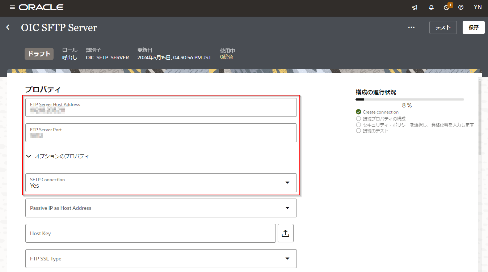Click the テスト button
Image resolution: width=488 pixels, height=272 pixels.
[443, 27]
